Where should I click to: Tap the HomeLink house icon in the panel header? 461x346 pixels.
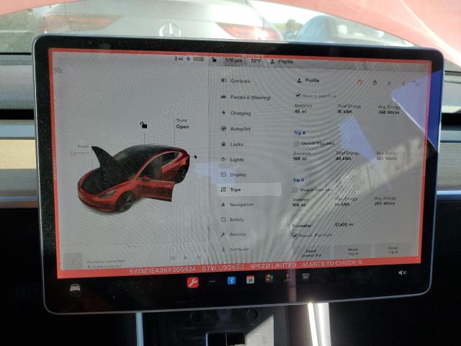[x=375, y=83]
